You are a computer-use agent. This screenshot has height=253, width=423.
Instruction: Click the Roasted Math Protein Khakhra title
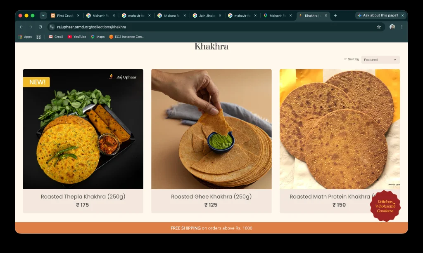pos(330,197)
